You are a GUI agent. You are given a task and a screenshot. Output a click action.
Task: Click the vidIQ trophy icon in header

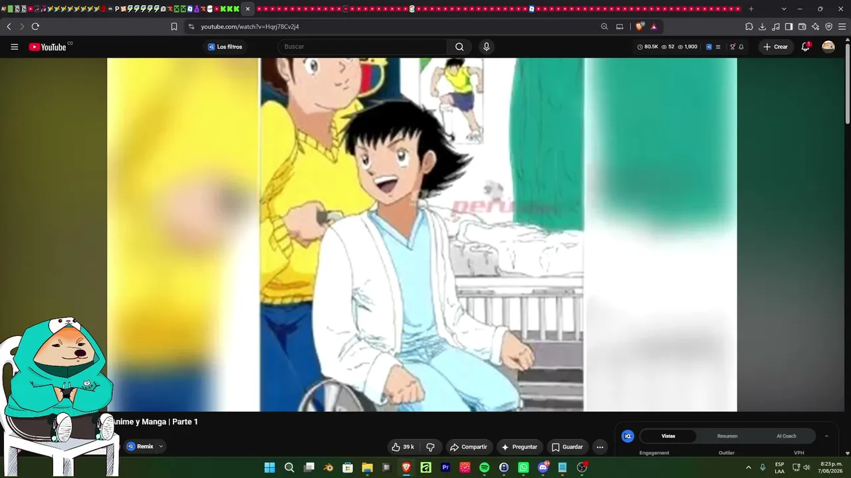tap(733, 47)
